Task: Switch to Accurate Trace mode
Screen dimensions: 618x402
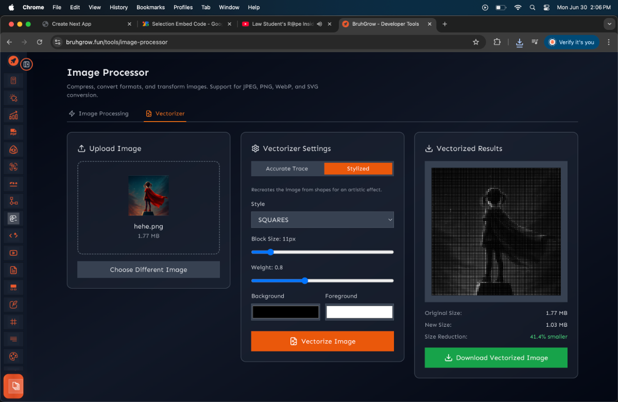Action: (x=287, y=169)
